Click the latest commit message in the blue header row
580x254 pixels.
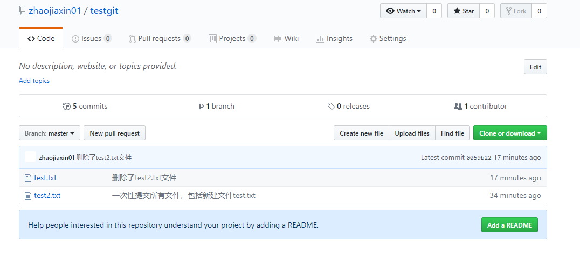click(x=104, y=158)
